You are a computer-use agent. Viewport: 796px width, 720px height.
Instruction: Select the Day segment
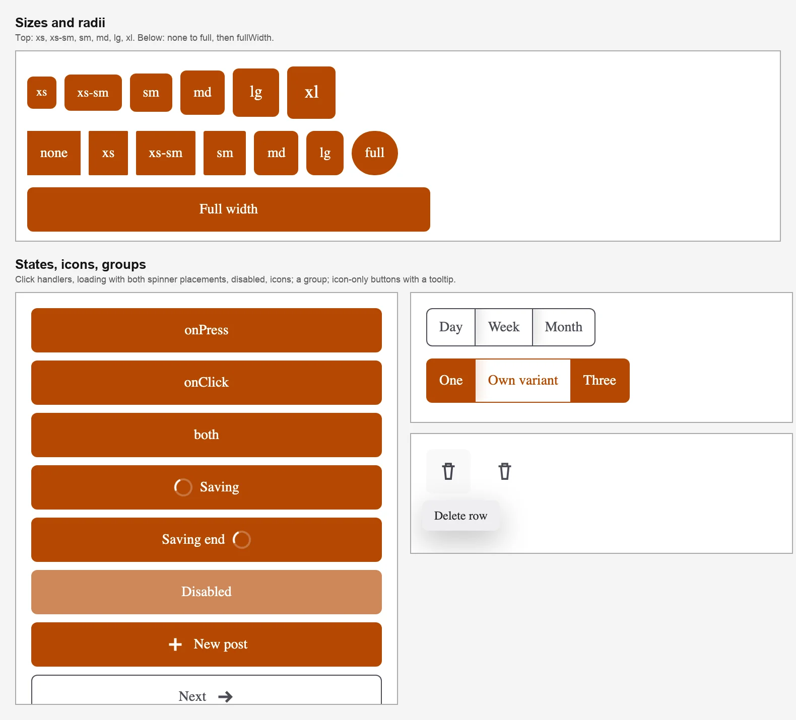click(x=451, y=327)
